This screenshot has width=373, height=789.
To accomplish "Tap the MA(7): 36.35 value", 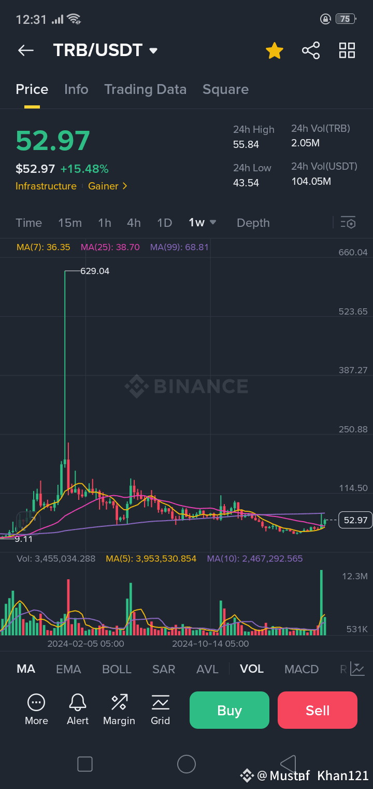I will (44, 247).
